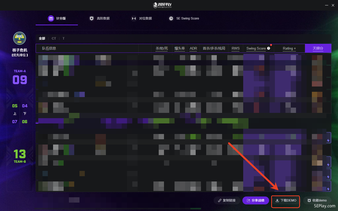Switch to the 高阶数据 tab
This screenshot has width=338, height=211.
point(99,18)
